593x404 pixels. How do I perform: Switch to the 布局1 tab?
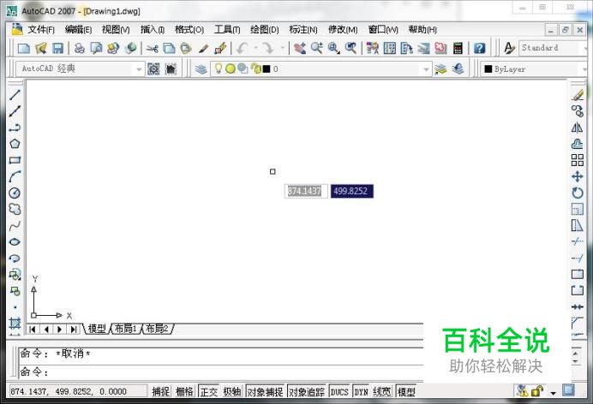pyautogui.click(x=126, y=329)
